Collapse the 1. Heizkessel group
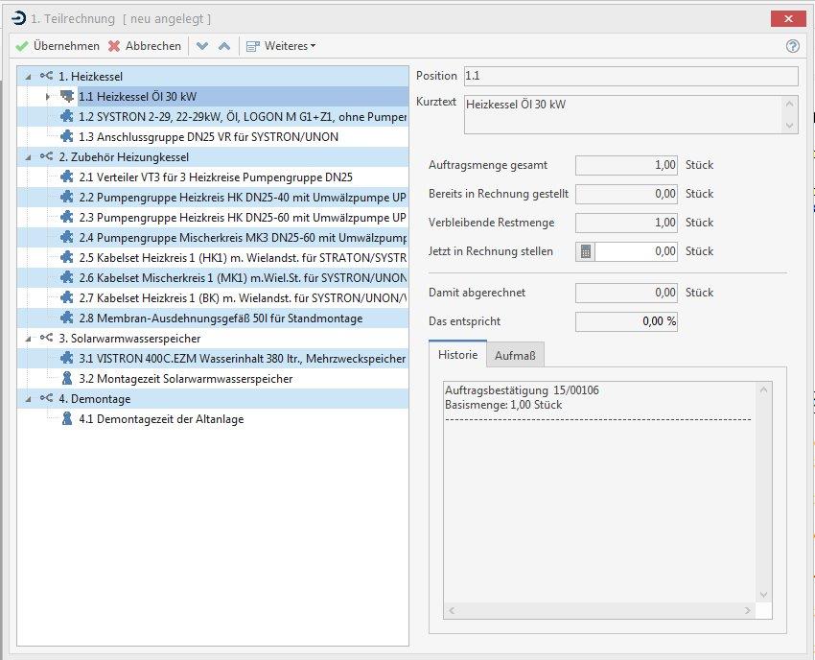Screen dimensions: 815x660 coord(28,77)
